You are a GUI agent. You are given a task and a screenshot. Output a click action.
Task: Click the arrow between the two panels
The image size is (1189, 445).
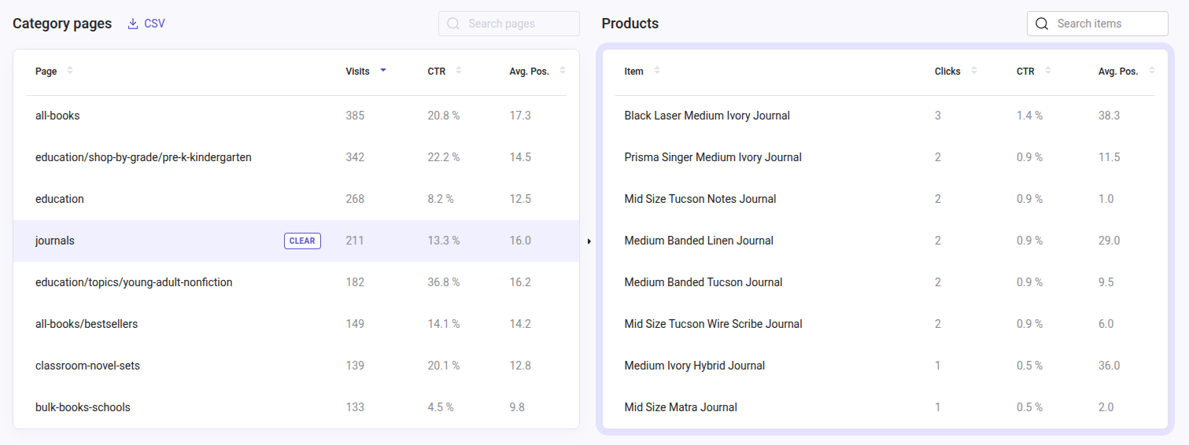[589, 241]
